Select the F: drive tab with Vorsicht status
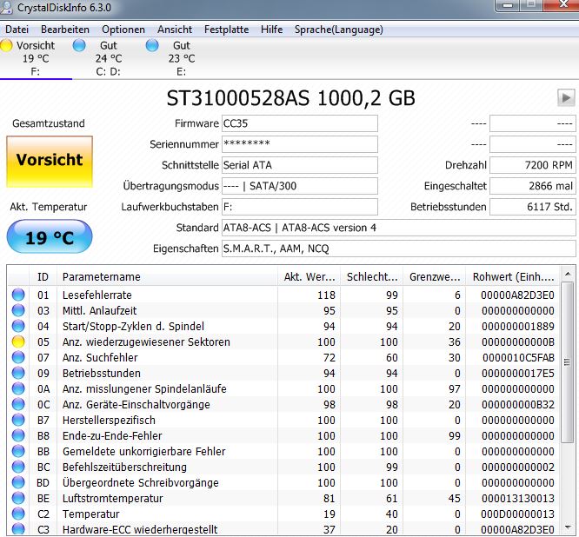Viewport: 579px width, 537px height. tap(36, 58)
